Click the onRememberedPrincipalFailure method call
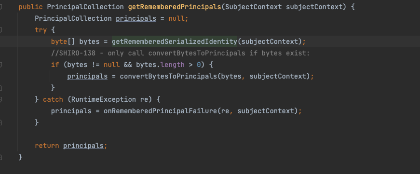Image resolution: width=420 pixels, height=174 pixels. (160, 111)
